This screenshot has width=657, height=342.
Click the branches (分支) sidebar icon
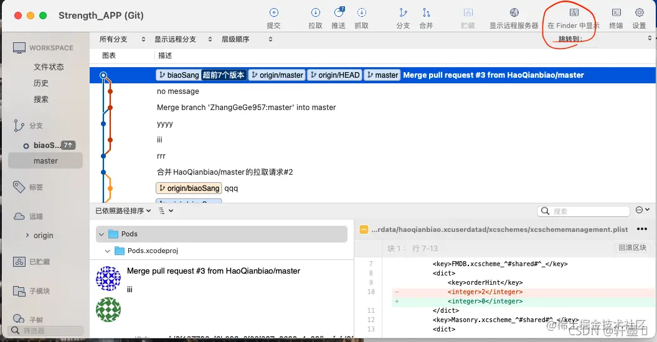pos(19,126)
